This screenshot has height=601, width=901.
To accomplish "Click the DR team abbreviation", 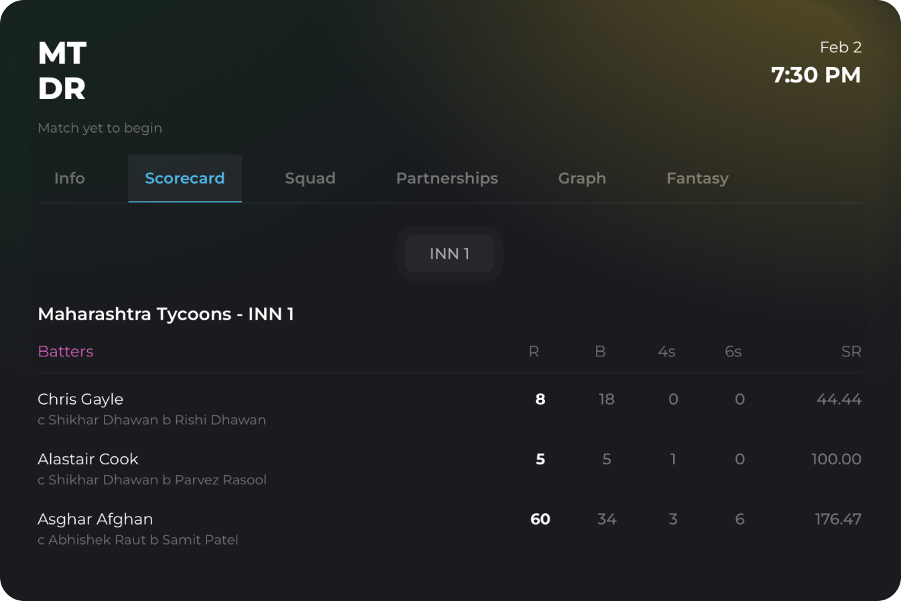I will coord(62,88).
